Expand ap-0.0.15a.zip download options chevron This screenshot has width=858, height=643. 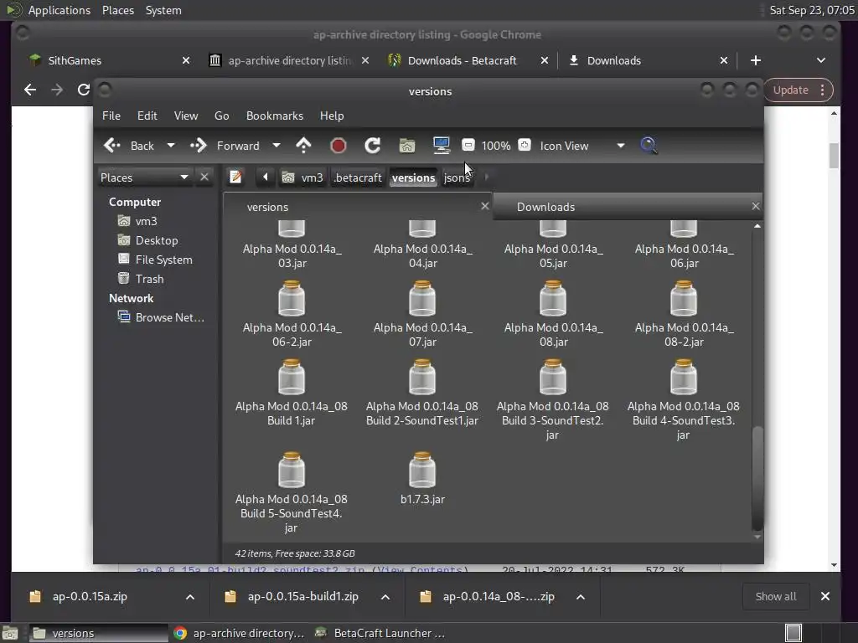coord(190,597)
